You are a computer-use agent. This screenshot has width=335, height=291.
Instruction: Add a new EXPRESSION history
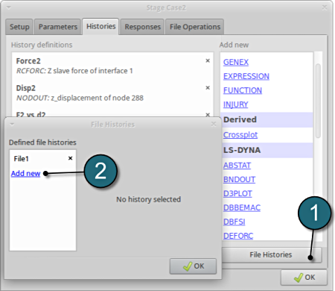click(x=246, y=76)
